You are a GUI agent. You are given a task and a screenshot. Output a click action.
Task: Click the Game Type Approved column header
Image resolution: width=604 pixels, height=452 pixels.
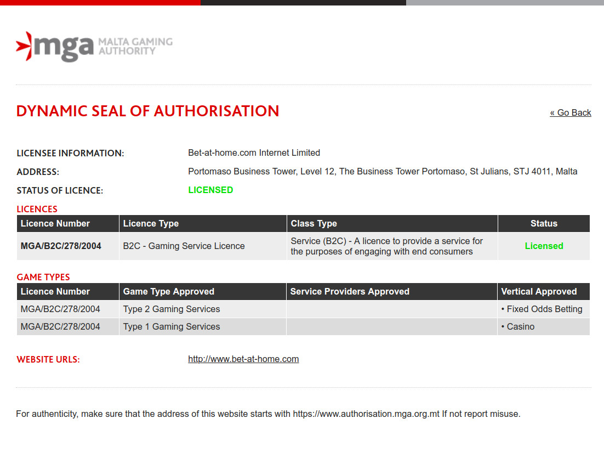tap(169, 292)
